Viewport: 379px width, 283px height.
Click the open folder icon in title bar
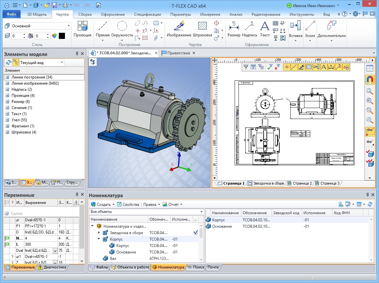point(47,5)
